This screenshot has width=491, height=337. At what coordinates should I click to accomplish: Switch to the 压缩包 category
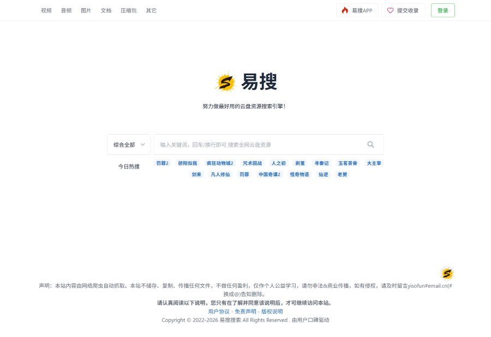[128, 10]
